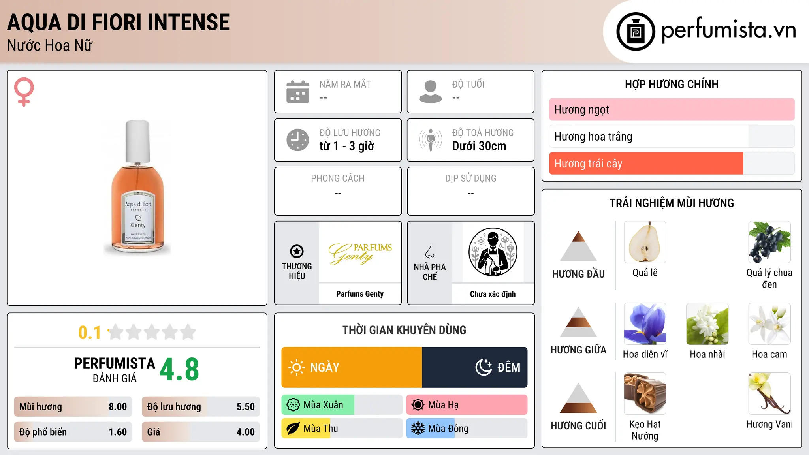This screenshot has width=809, height=455.
Task: Click the moon icon in the Đêm bar
Action: (x=484, y=367)
